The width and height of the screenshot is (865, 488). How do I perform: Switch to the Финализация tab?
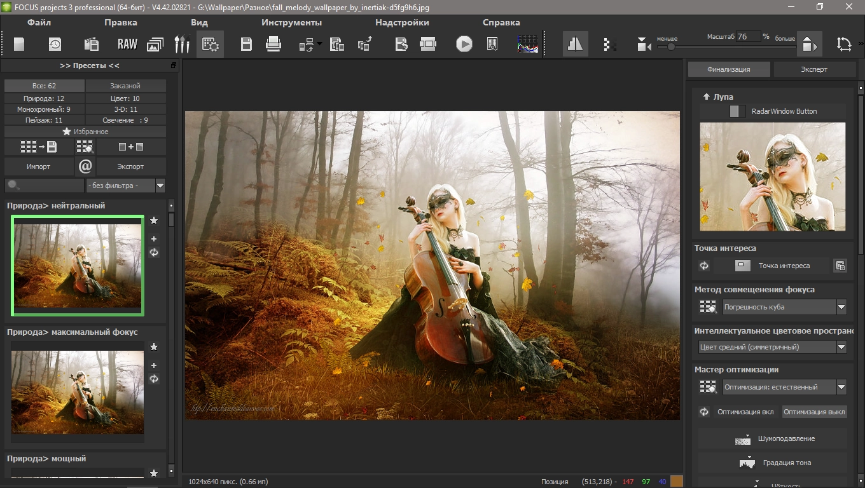tap(729, 69)
